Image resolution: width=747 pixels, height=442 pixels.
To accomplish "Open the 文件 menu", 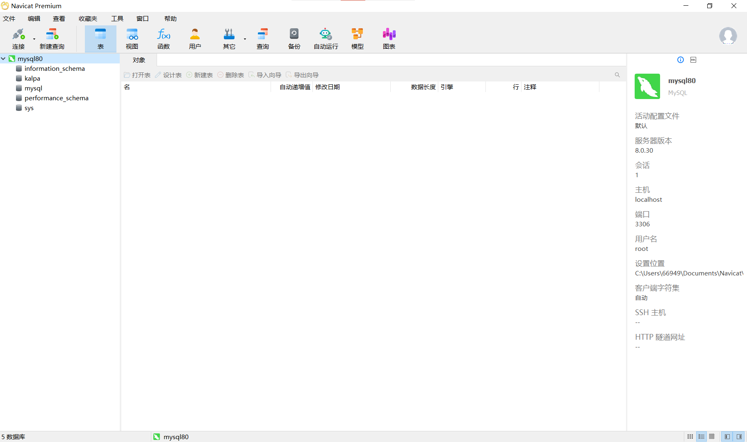I will (x=9, y=18).
